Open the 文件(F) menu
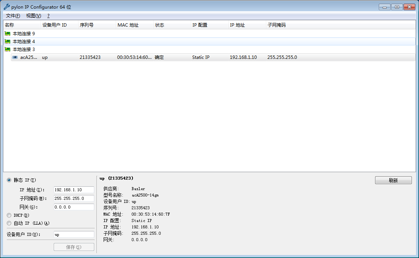This screenshot has width=419, height=258. click(x=13, y=16)
